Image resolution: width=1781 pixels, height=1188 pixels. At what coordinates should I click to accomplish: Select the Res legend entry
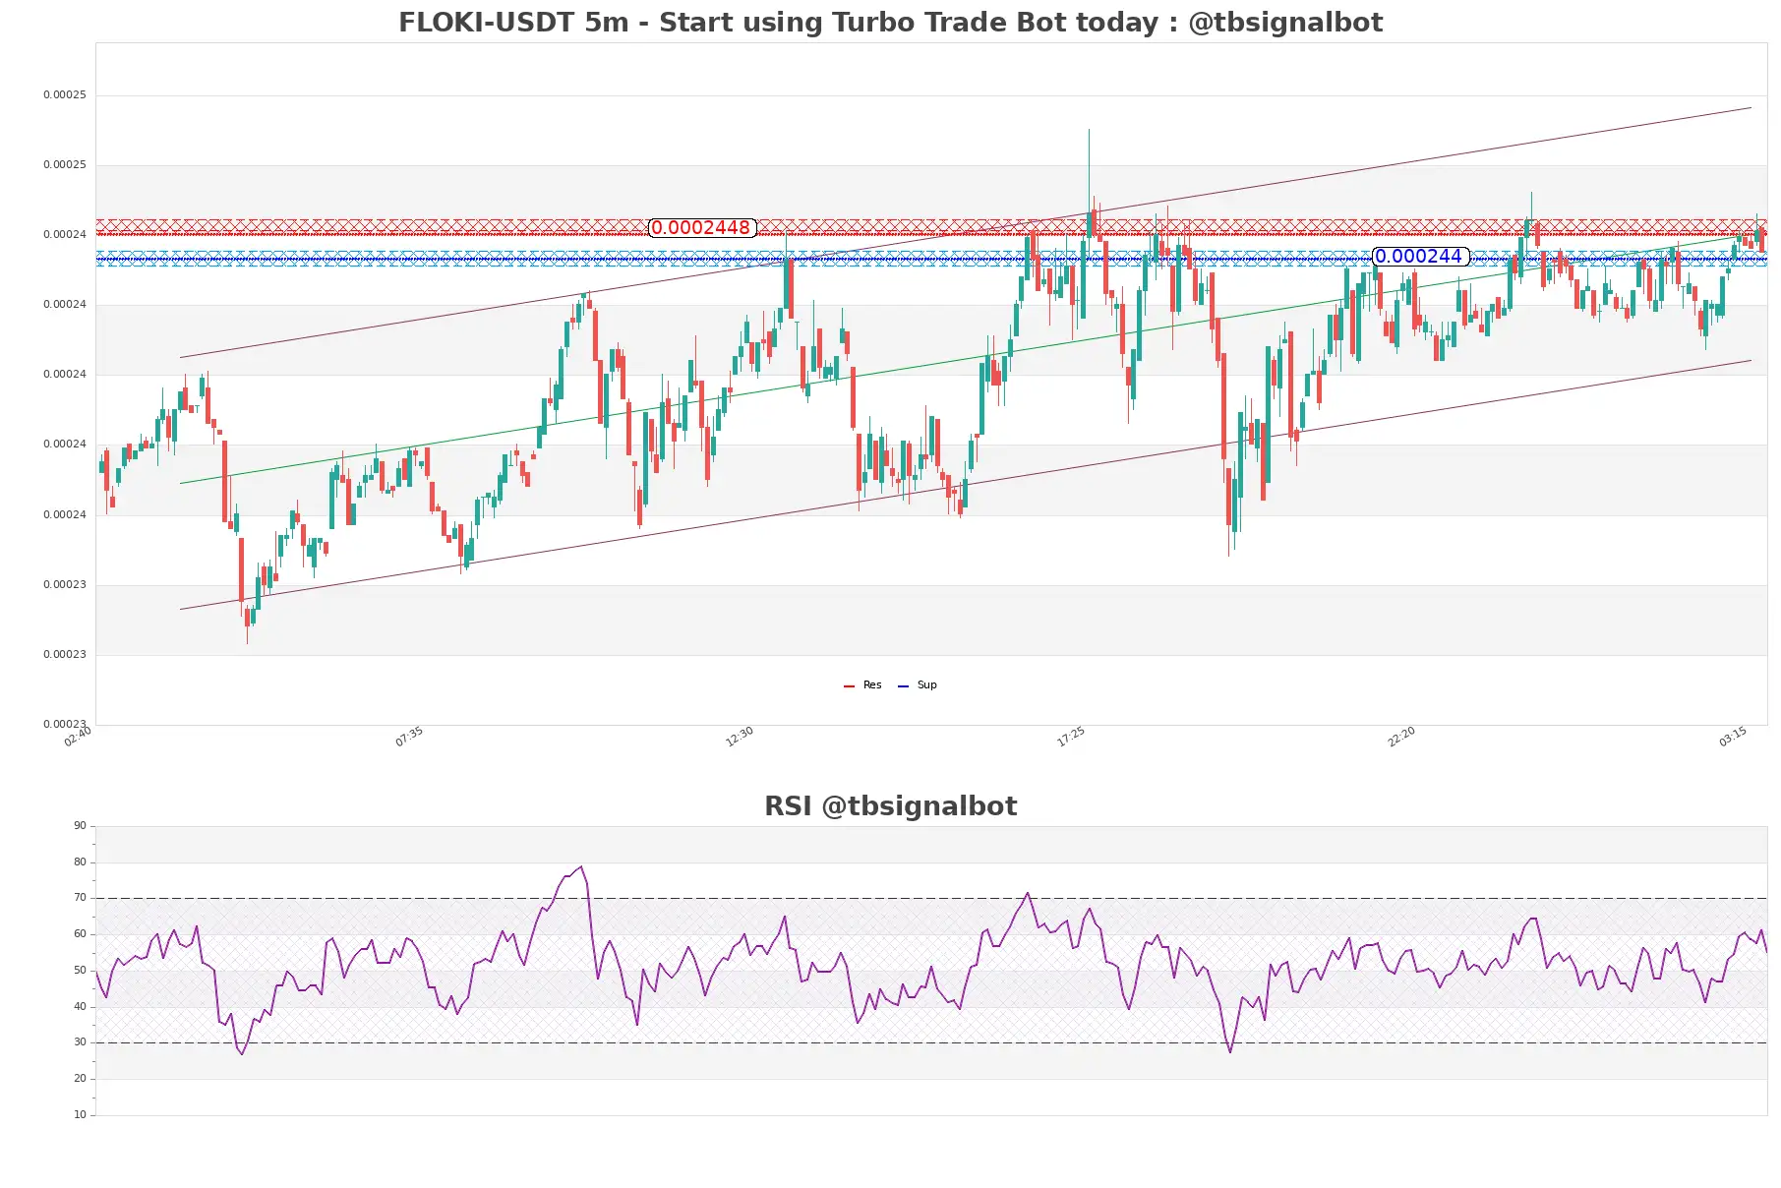click(x=862, y=684)
